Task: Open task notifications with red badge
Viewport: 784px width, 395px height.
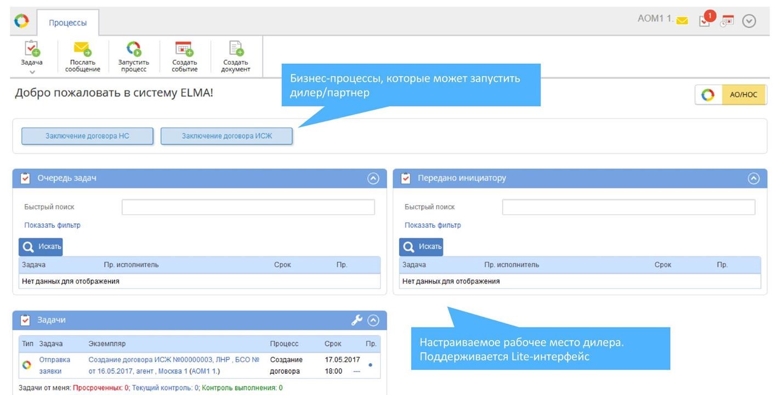Action: pos(706,20)
